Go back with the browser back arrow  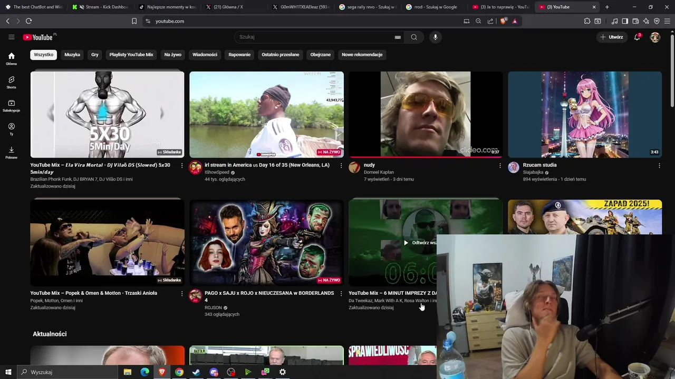7,21
